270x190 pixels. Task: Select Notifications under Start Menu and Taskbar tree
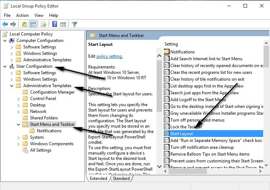49,131
